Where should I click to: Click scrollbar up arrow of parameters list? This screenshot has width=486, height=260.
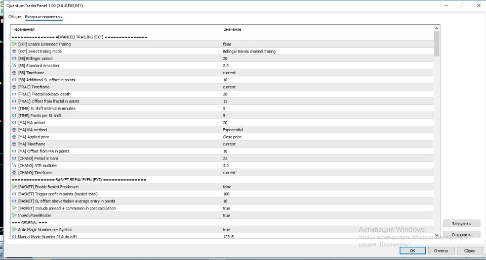point(437,28)
